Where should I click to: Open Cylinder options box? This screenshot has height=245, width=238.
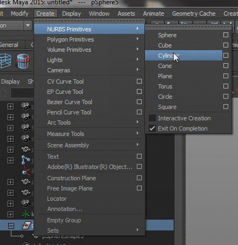(226, 56)
